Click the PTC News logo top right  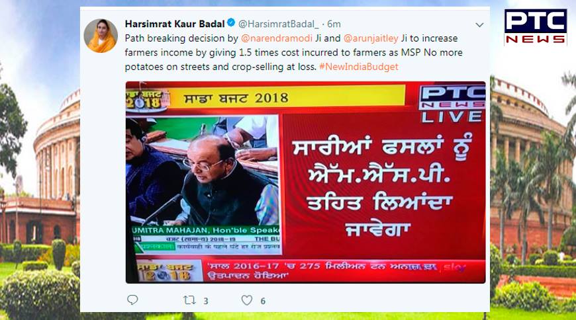coord(535,27)
